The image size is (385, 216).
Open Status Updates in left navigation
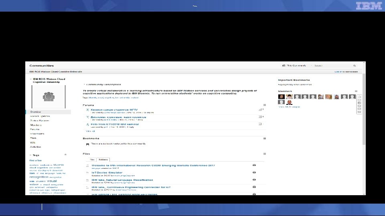40,121
